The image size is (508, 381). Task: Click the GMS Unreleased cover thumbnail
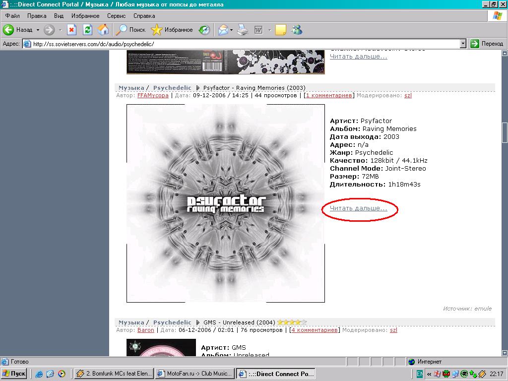(x=161, y=347)
